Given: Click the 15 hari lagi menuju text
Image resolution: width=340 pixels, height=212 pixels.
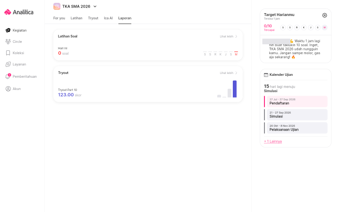Looking at the screenshot, I should 279,86.
